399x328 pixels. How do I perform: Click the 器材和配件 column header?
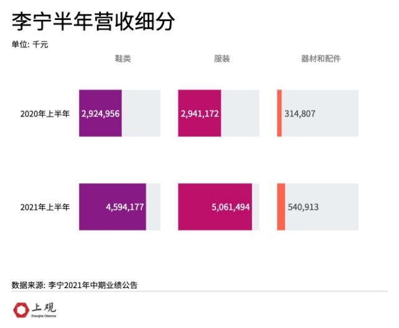coord(321,59)
